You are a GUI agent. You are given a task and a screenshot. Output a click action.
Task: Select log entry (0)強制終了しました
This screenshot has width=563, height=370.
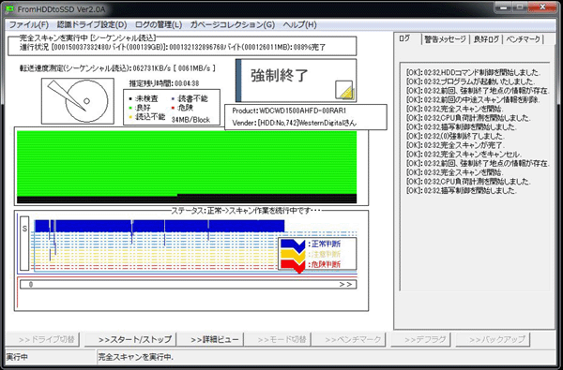click(455, 136)
